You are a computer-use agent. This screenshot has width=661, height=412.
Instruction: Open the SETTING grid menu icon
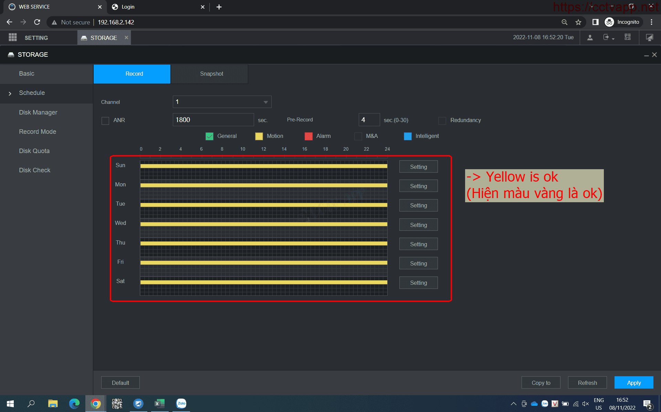(13, 37)
